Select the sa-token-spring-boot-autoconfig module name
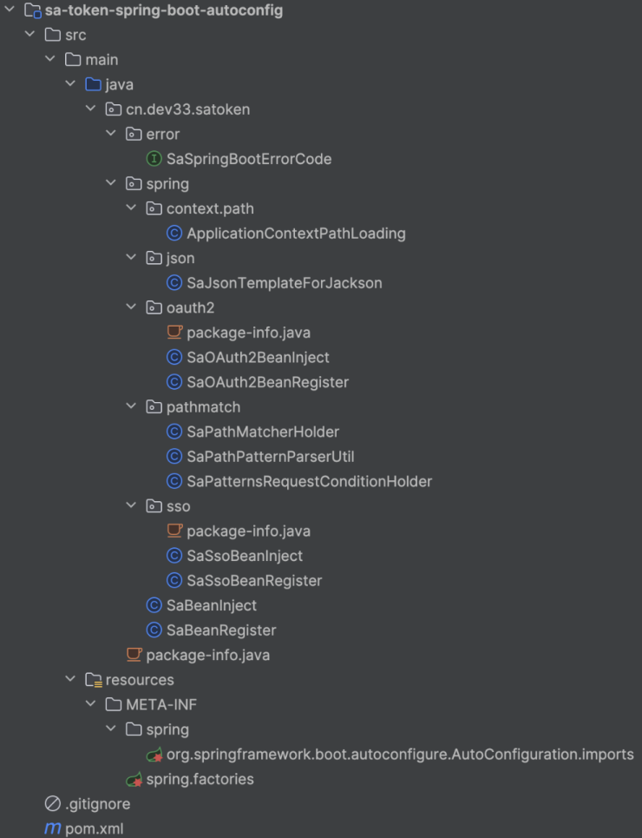This screenshot has width=642, height=838. click(x=164, y=10)
